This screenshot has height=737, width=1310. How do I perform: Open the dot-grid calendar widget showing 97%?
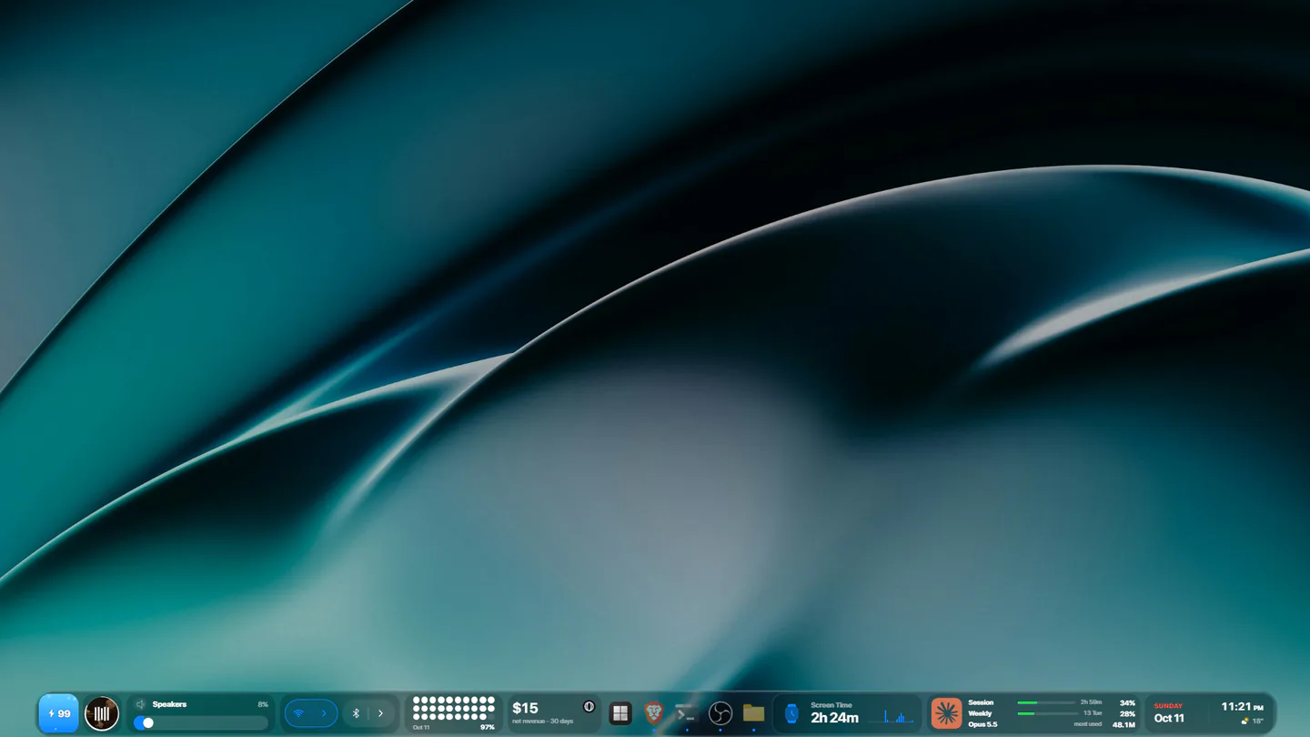click(x=454, y=713)
